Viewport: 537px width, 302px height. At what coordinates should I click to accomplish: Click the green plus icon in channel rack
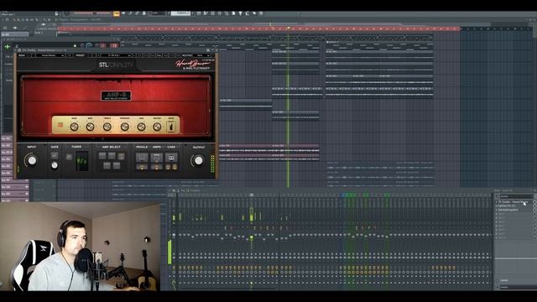pyautogui.click(x=8, y=46)
